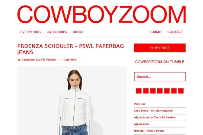The image size is (203, 135).
Task: Focus the Search input field
Action: (160, 77)
